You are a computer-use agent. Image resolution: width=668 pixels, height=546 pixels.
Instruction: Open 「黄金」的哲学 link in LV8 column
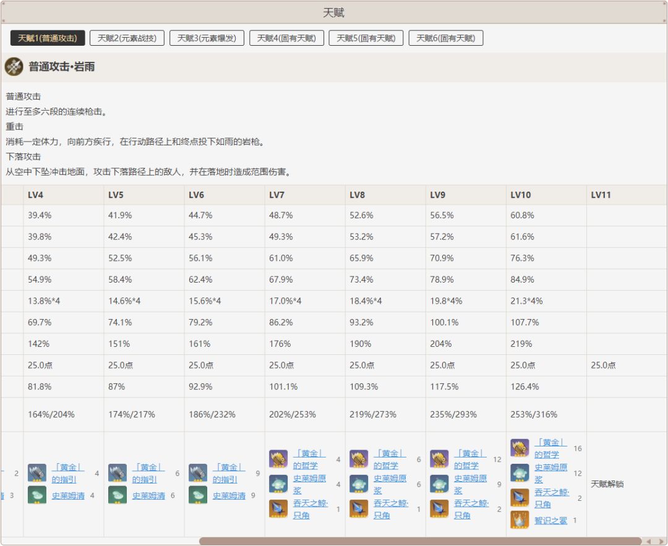pos(390,459)
